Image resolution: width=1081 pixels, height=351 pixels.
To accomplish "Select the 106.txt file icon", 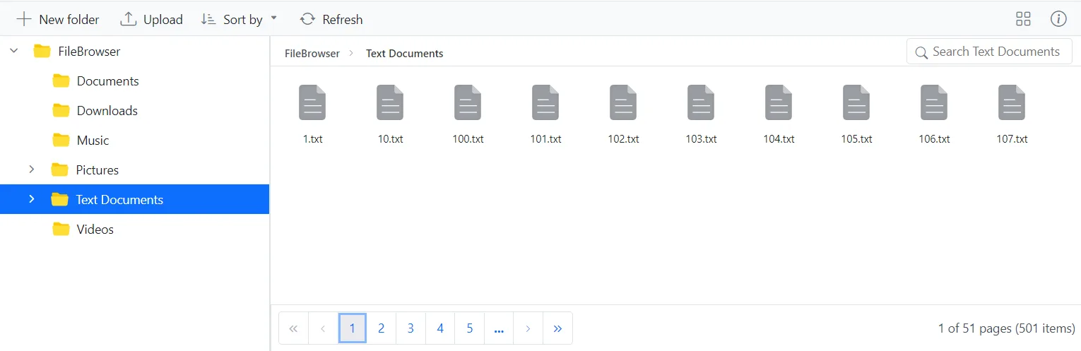I will point(934,102).
